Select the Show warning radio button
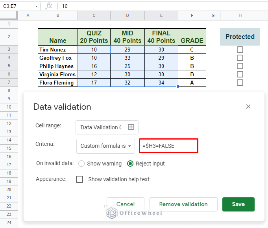 [81, 164]
